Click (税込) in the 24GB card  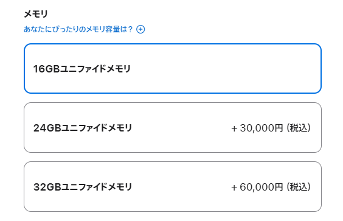299,128
